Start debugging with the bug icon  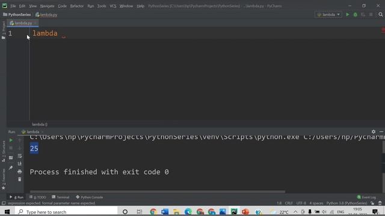(x=356, y=14)
